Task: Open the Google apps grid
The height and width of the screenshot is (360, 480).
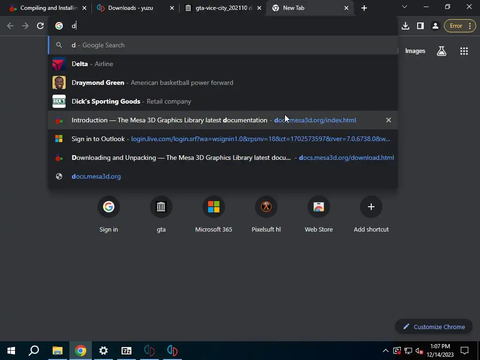Action: click(x=464, y=51)
